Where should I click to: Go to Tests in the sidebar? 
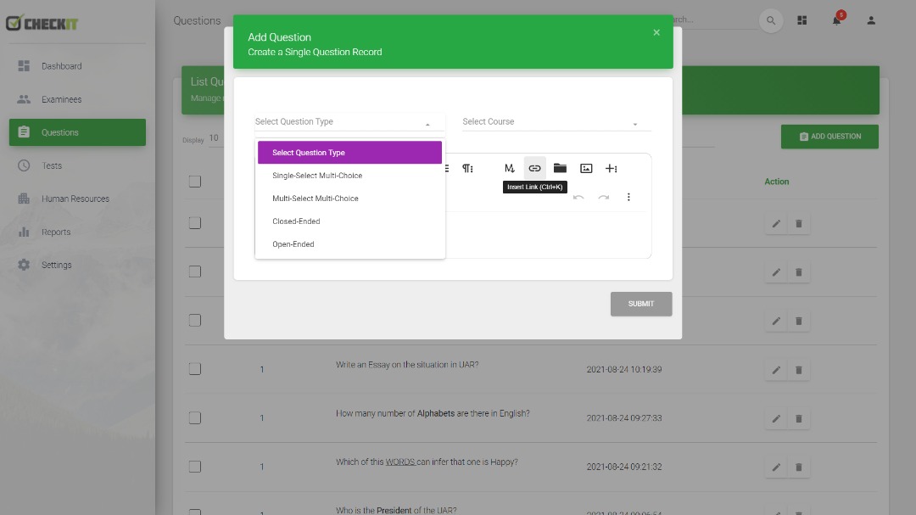(x=77, y=165)
